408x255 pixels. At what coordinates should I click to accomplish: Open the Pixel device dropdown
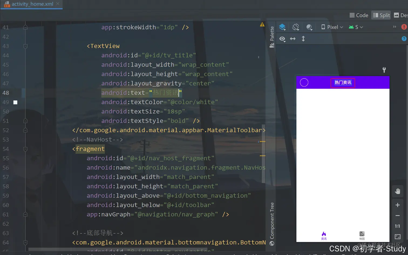pyautogui.click(x=332, y=27)
